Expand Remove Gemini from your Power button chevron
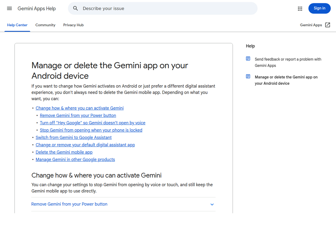 (212, 204)
